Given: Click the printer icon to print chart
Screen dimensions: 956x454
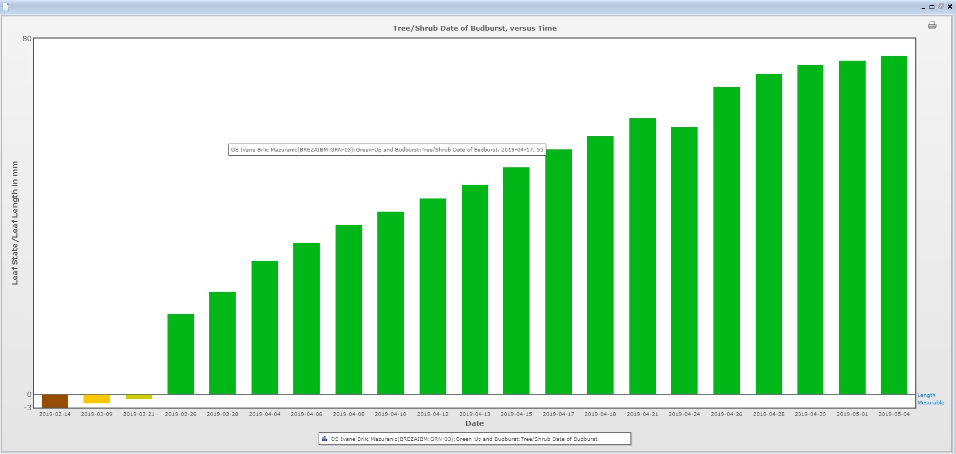Looking at the screenshot, I should click(x=932, y=25).
